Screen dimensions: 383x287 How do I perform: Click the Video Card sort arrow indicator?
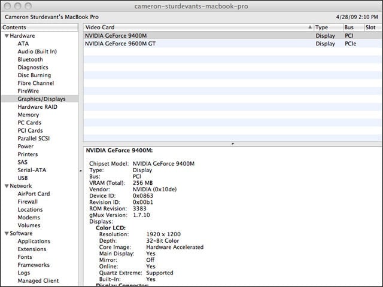310,27
